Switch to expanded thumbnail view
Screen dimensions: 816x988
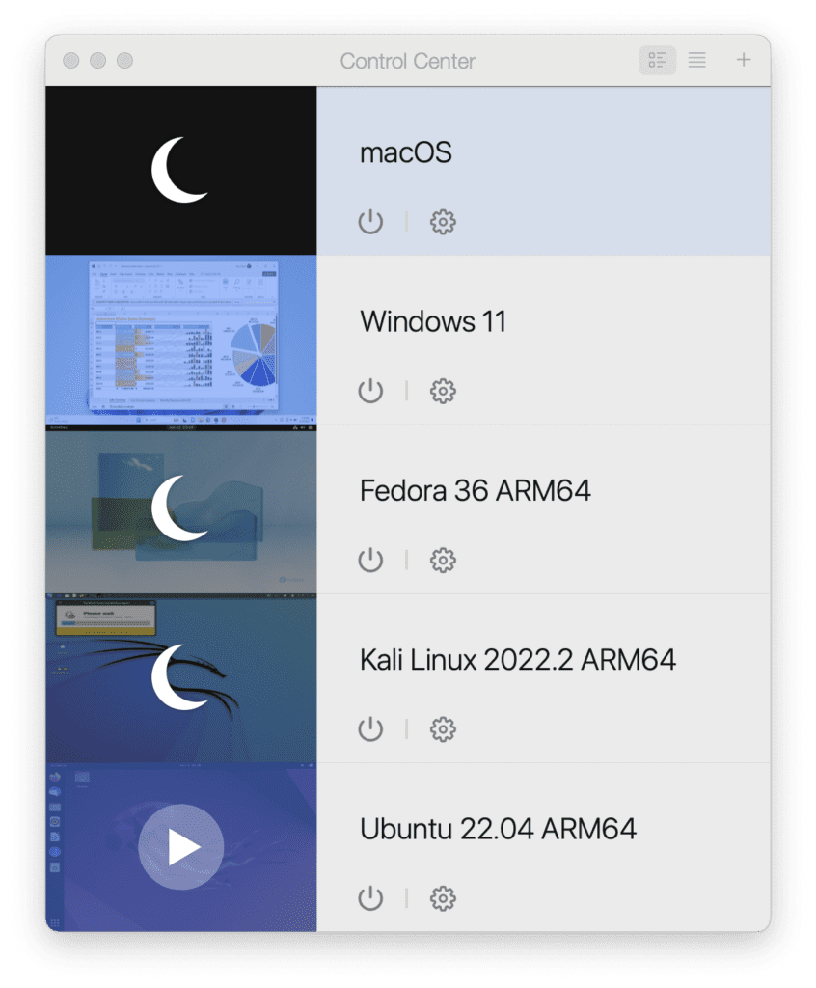pos(657,61)
